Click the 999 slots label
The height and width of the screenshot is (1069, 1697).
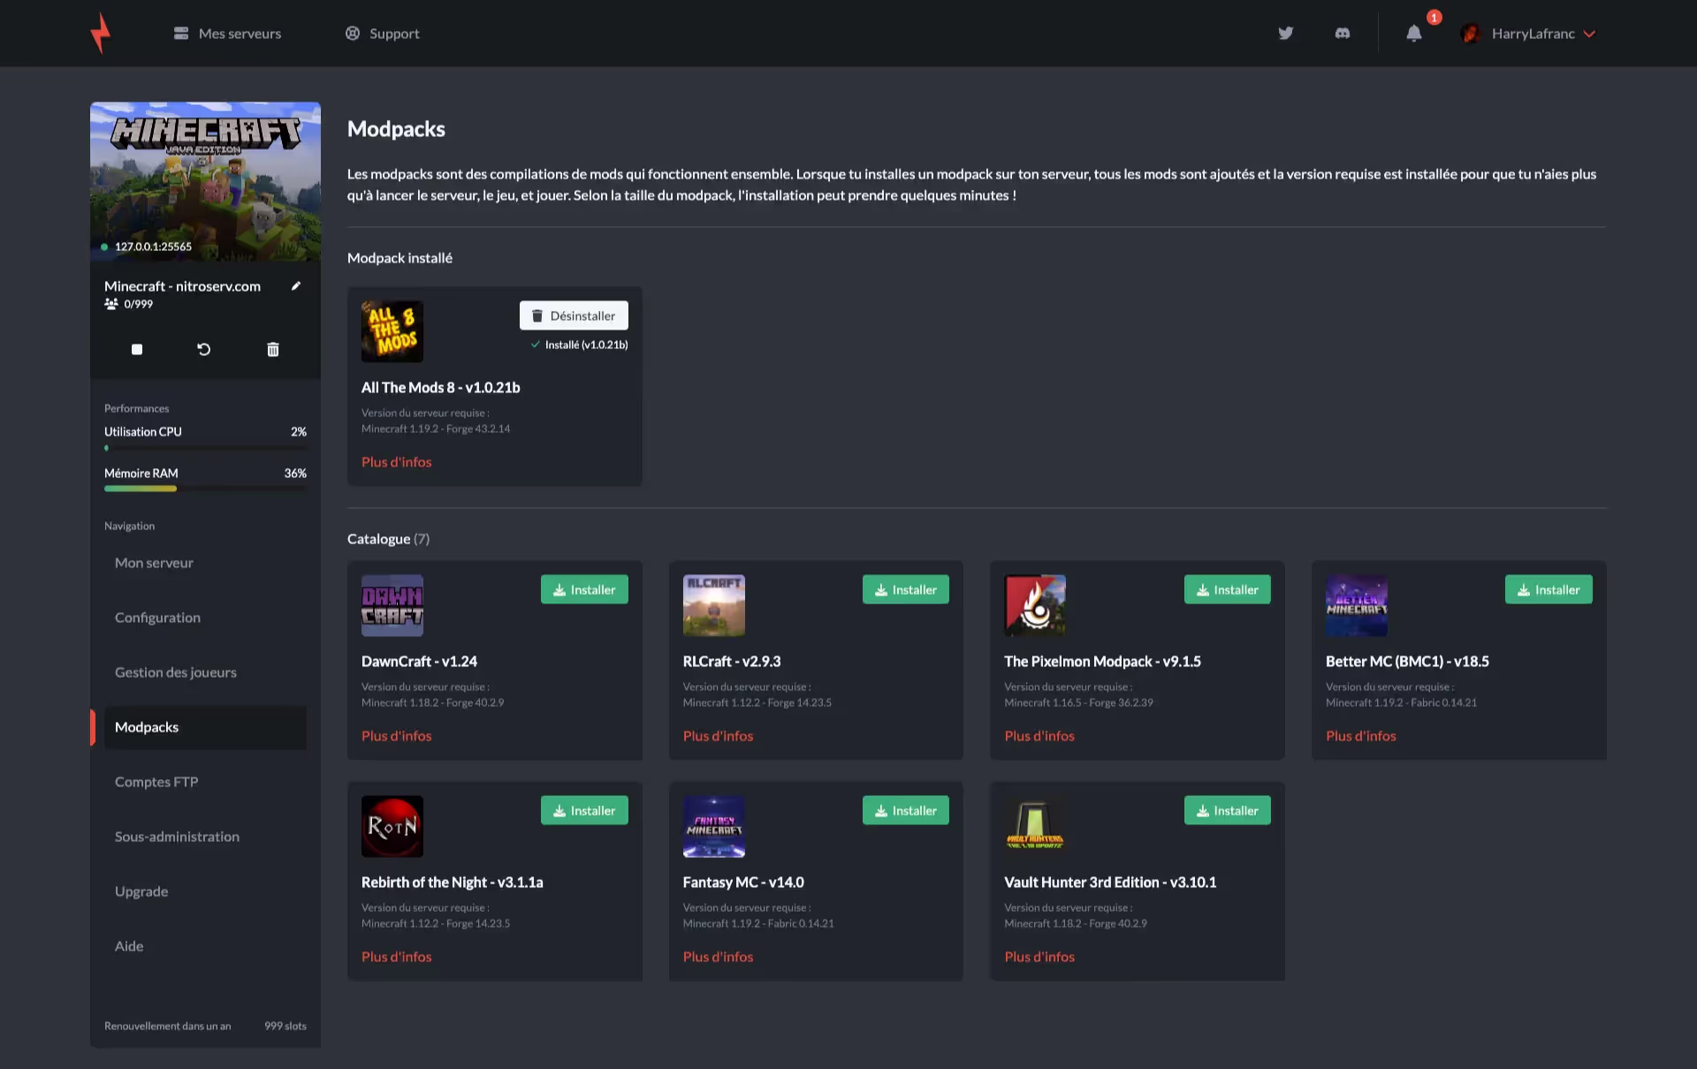click(285, 1026)
